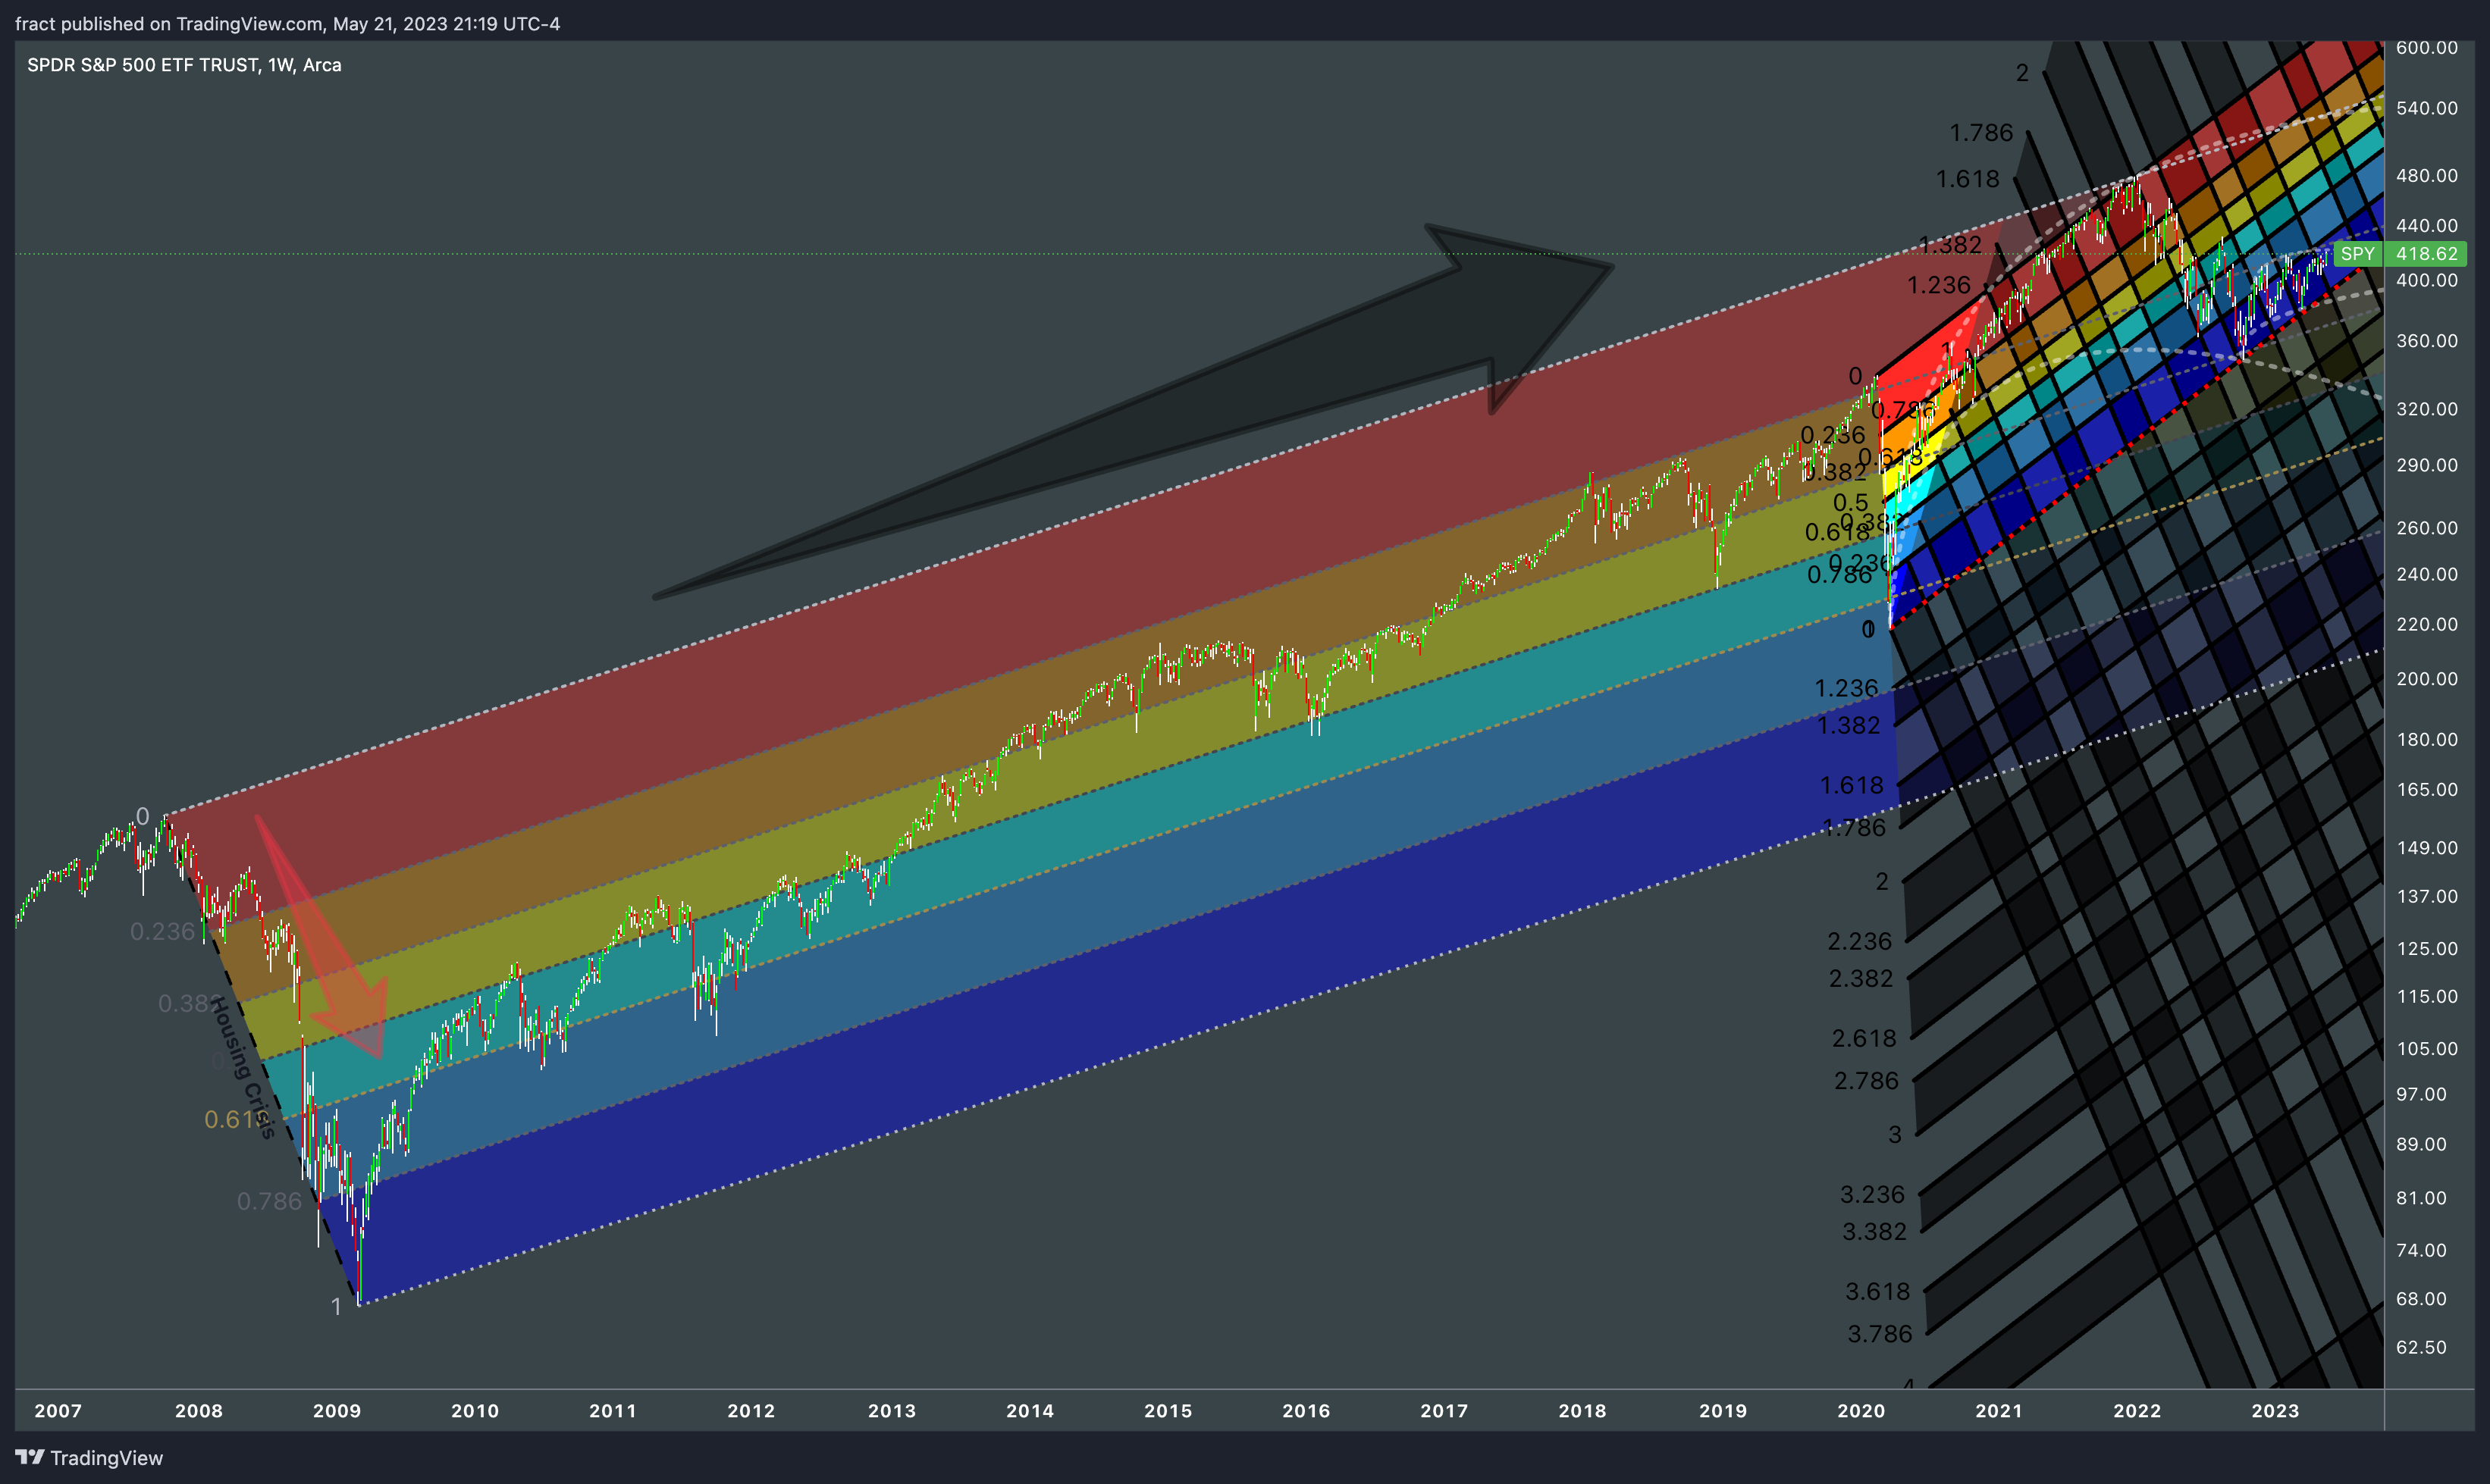Click the 2023 label on the time axis

[x=2276, y=1411]
